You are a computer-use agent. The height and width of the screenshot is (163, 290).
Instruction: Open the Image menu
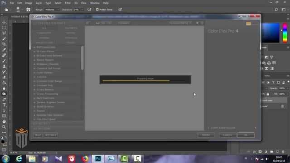pos(29,3)
